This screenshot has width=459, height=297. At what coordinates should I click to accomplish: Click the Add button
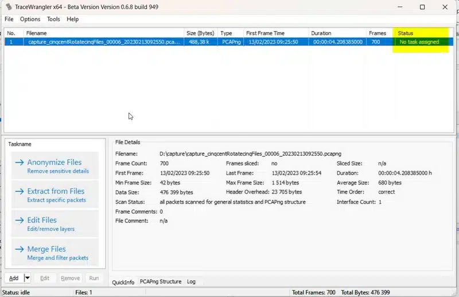tap(14, 278)
